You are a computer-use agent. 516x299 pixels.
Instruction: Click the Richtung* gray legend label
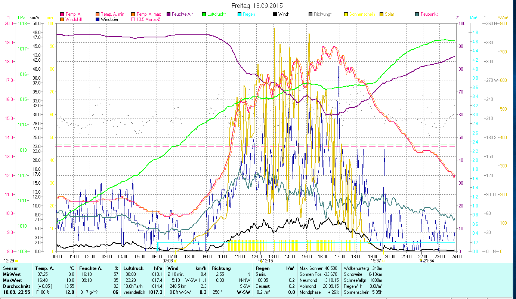[322, 15]
